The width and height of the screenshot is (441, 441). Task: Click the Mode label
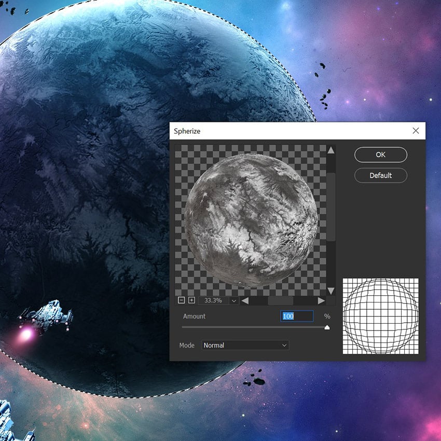click(x=187, y=345)
